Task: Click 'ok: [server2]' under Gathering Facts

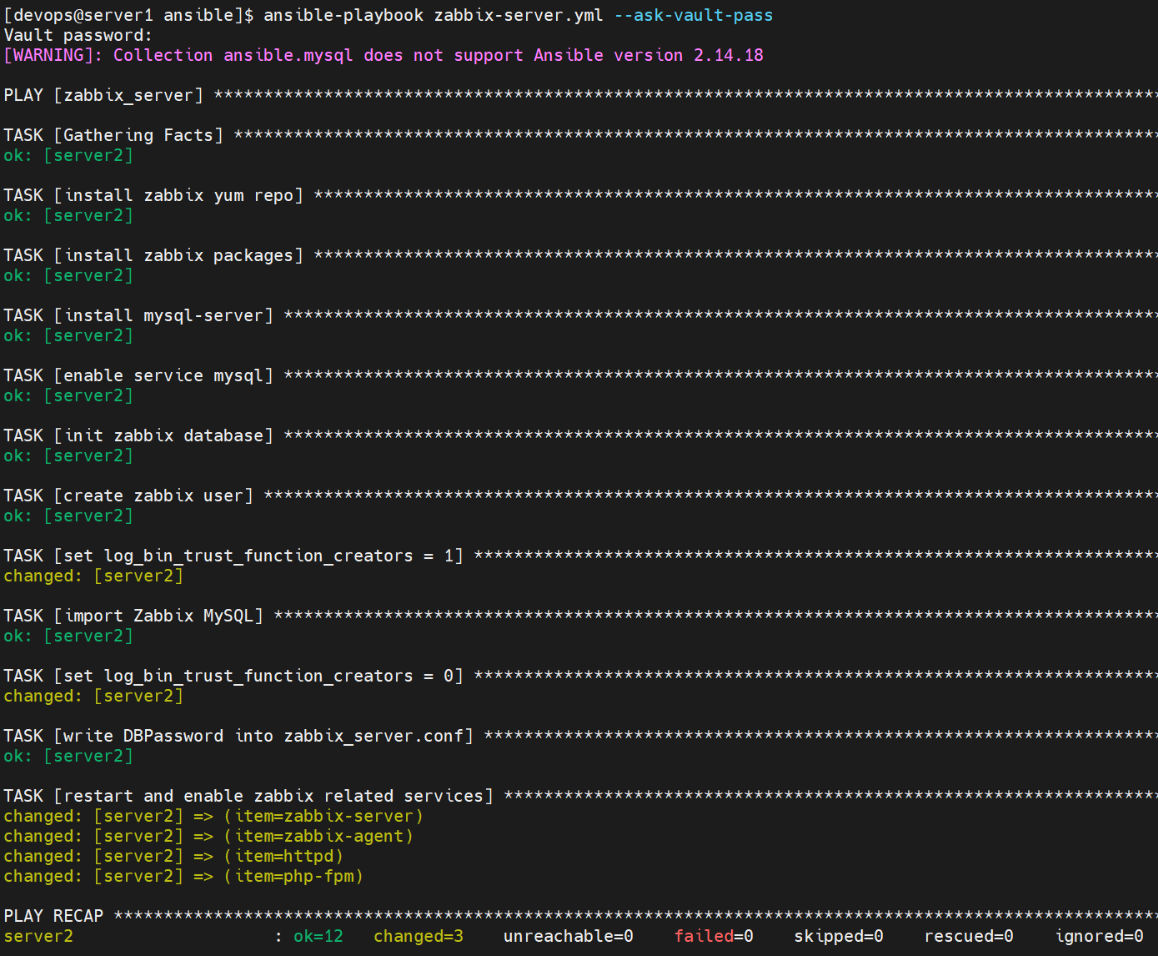Action: pos(68,155)
